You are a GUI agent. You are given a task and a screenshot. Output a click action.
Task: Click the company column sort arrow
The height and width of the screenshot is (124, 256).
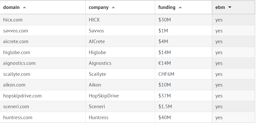pyautogui.click(x=113, y=7)
